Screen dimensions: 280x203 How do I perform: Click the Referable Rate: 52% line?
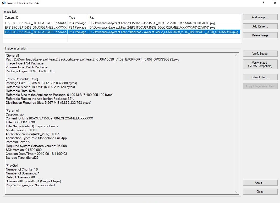(x=20, y=91)
